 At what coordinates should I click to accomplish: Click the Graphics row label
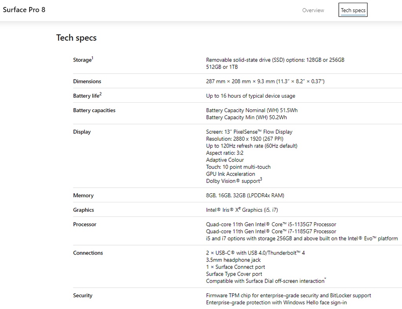coord(83,210)
